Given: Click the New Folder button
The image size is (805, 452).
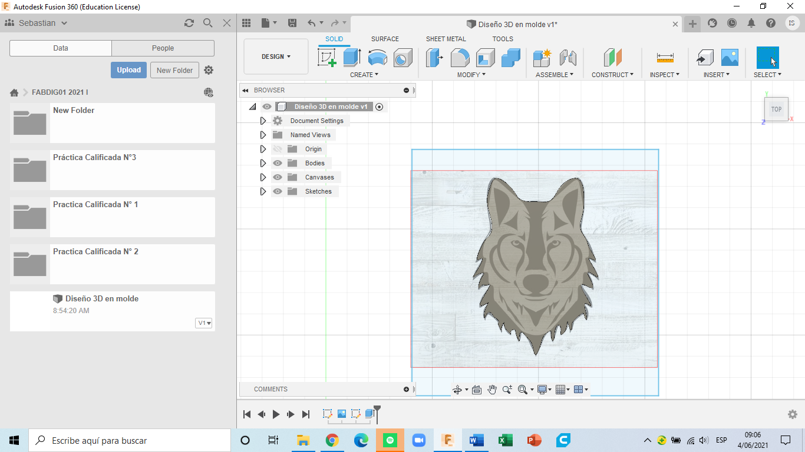Looking at the screenshot, I should pos(174,69).
